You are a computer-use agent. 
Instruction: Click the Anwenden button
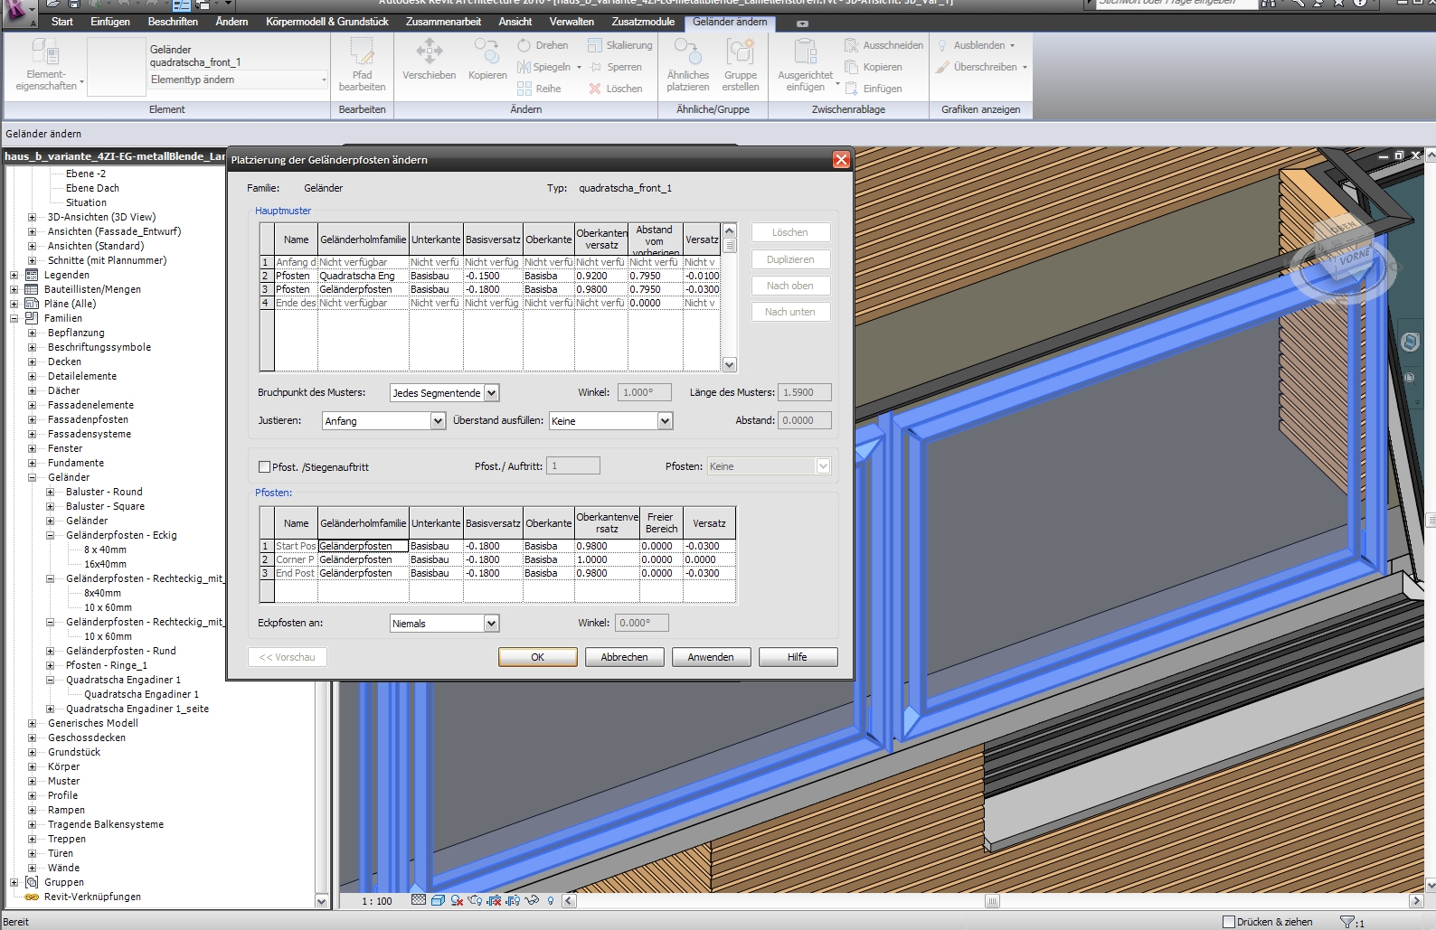(x=711, y=657)
